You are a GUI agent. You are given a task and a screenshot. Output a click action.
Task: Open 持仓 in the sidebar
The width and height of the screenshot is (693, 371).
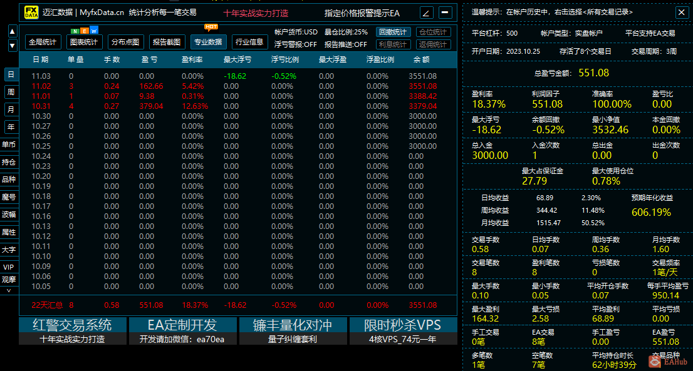tap(9, 162)
